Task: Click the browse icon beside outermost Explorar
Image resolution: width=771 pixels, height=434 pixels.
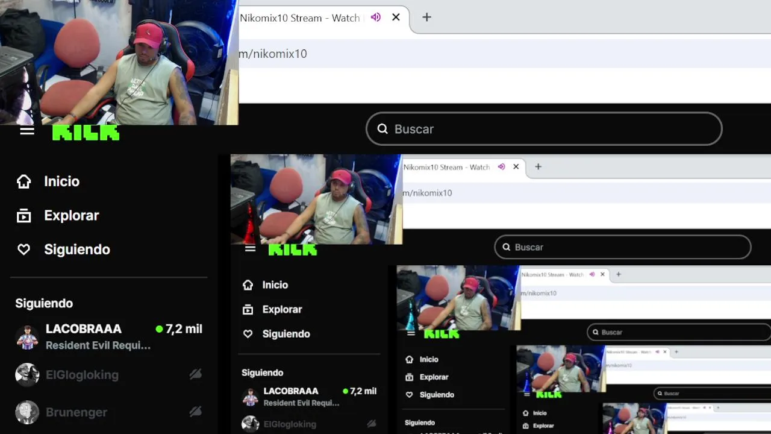Action: [x=23, y=215]
